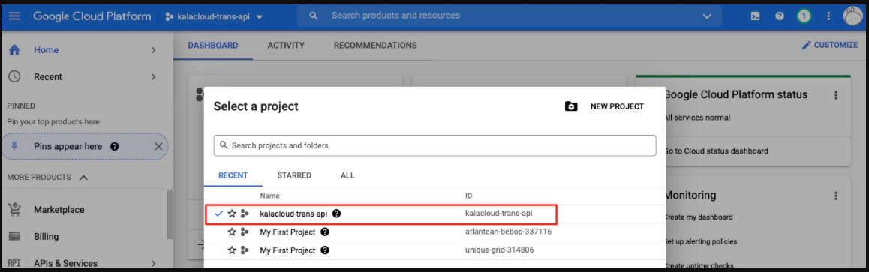Expand the APIs & Services submenu chevron

tap(154, 263)
